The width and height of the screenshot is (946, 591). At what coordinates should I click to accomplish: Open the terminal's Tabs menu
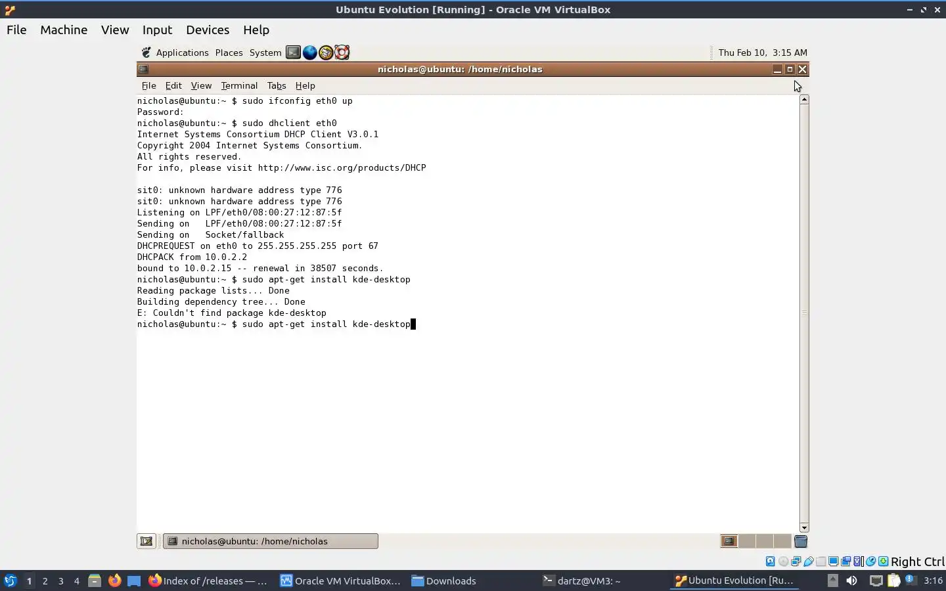(277, 85)
